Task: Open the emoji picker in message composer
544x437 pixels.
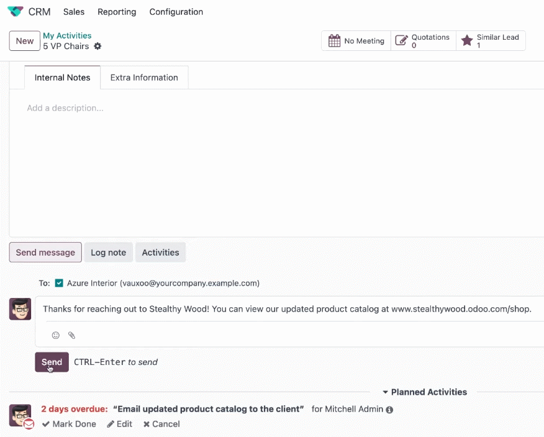Action: point(55,335)
